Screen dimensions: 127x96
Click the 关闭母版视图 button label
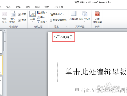coord(97,20)
